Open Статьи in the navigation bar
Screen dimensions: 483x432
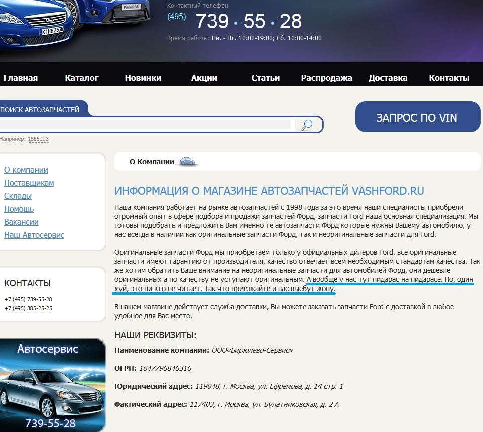(x=265, y=78)
